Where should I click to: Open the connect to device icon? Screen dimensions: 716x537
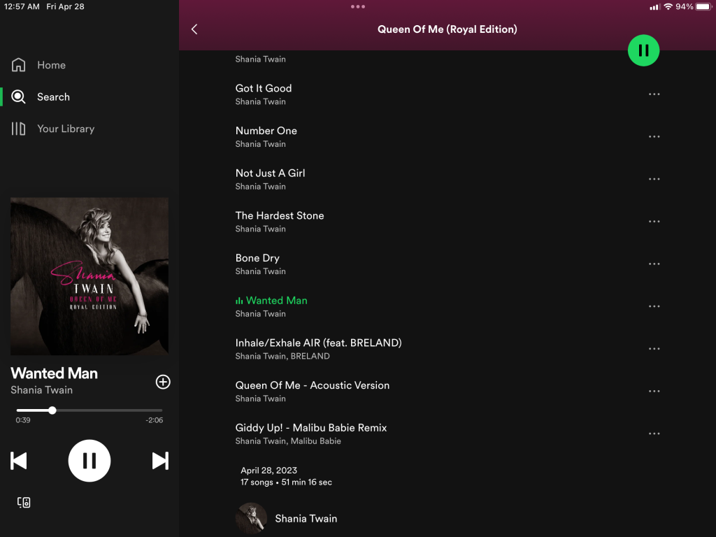point(24,502)
